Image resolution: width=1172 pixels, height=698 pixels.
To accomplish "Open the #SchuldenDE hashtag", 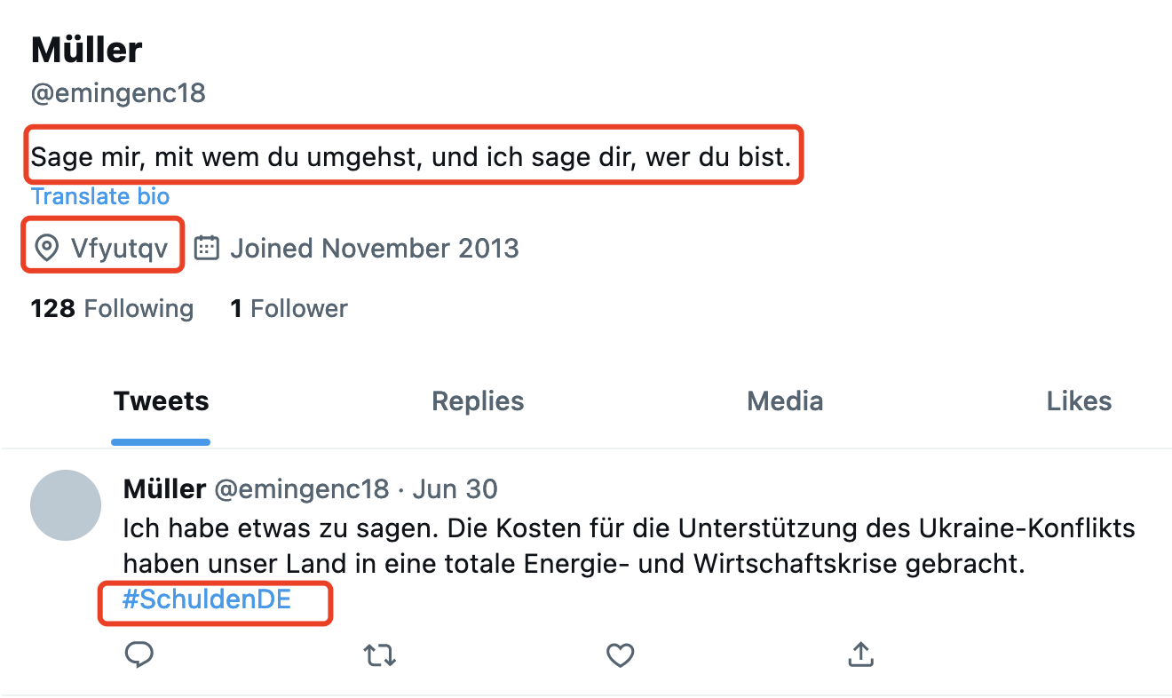I will pos(207,599).
